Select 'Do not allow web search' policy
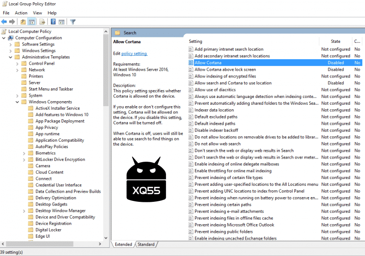Image resolution: width=365 pixels, height=256 pixels. (217, 144)
